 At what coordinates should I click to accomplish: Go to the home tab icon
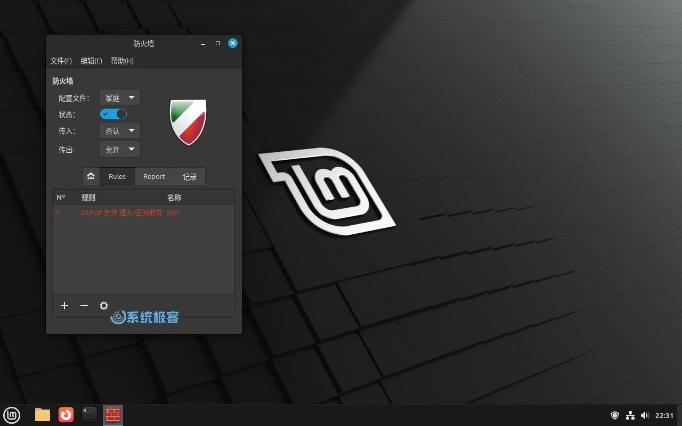coord(91,176)
